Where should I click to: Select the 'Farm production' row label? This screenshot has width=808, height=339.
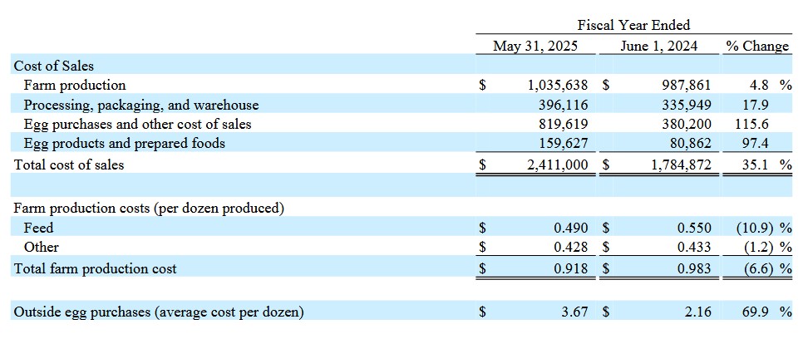tap(75, 85)
